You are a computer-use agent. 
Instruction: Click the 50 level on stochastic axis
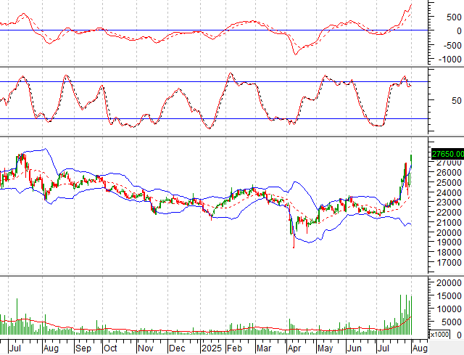tap(457, 101)
